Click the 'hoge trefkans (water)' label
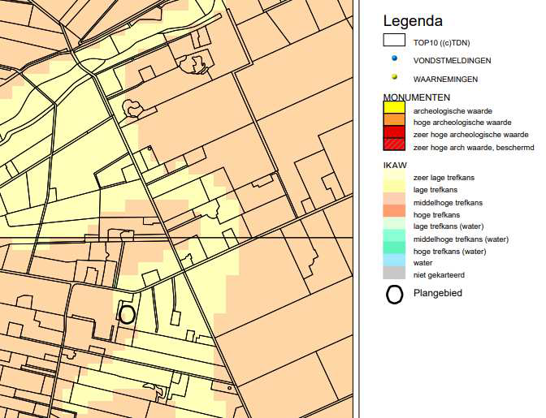 [450, 252]
